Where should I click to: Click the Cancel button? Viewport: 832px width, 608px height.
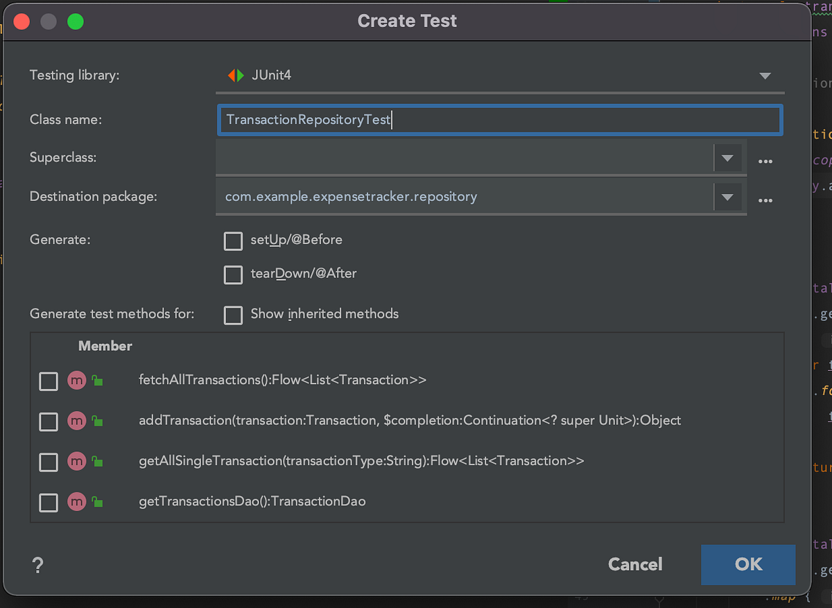point(634,564)
